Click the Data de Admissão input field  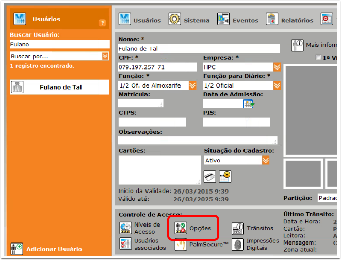(x=223, y=103)
